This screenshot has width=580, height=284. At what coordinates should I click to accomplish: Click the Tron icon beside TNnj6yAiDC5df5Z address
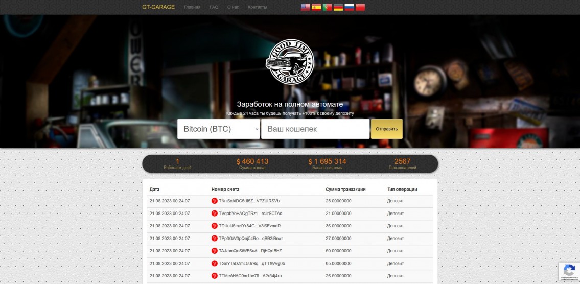[x=215, y=201]
